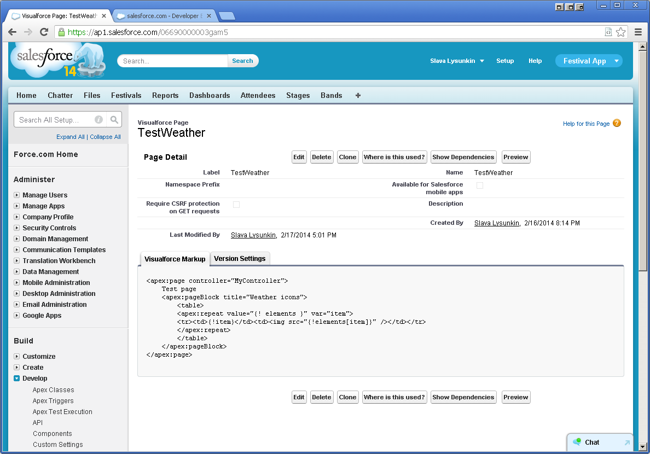This screenshot has width=650, height=454.
Task: Click the page script icon in address bar
Action: pyautogui.click(x=608, y=32)
